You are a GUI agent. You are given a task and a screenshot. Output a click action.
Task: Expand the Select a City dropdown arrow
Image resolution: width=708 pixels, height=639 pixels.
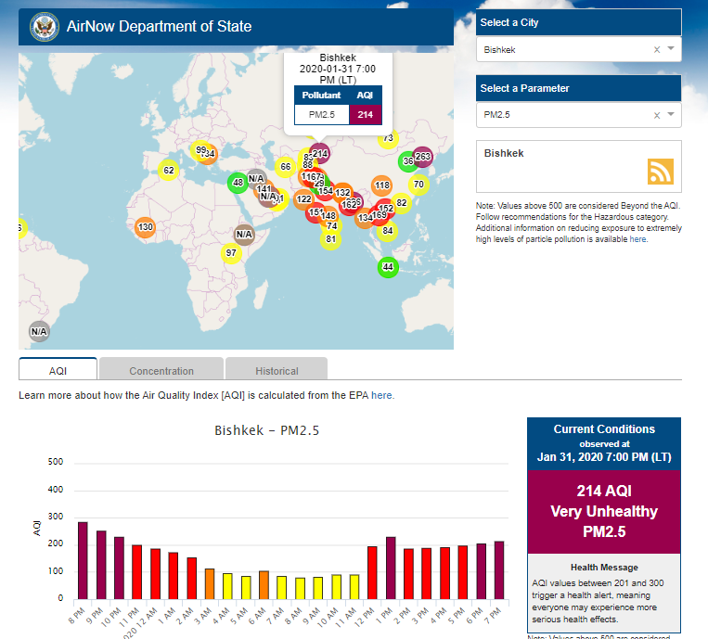click(671, 50)
